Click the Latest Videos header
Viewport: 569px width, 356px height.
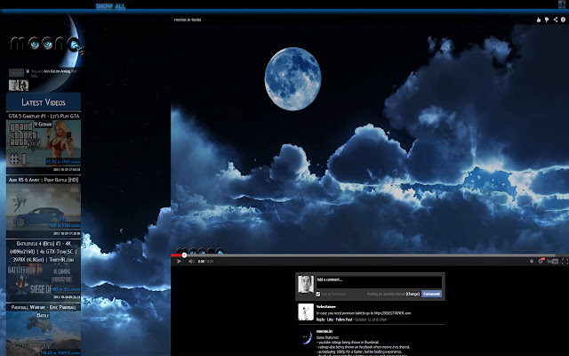tap(44, 102)
